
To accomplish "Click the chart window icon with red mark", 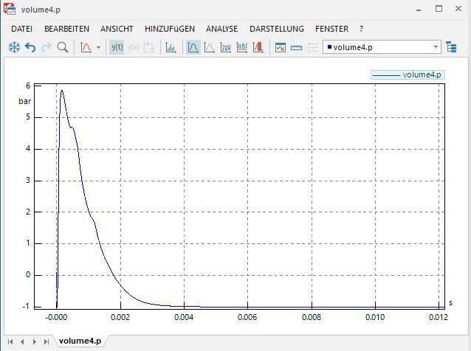I will pos(281,47).
